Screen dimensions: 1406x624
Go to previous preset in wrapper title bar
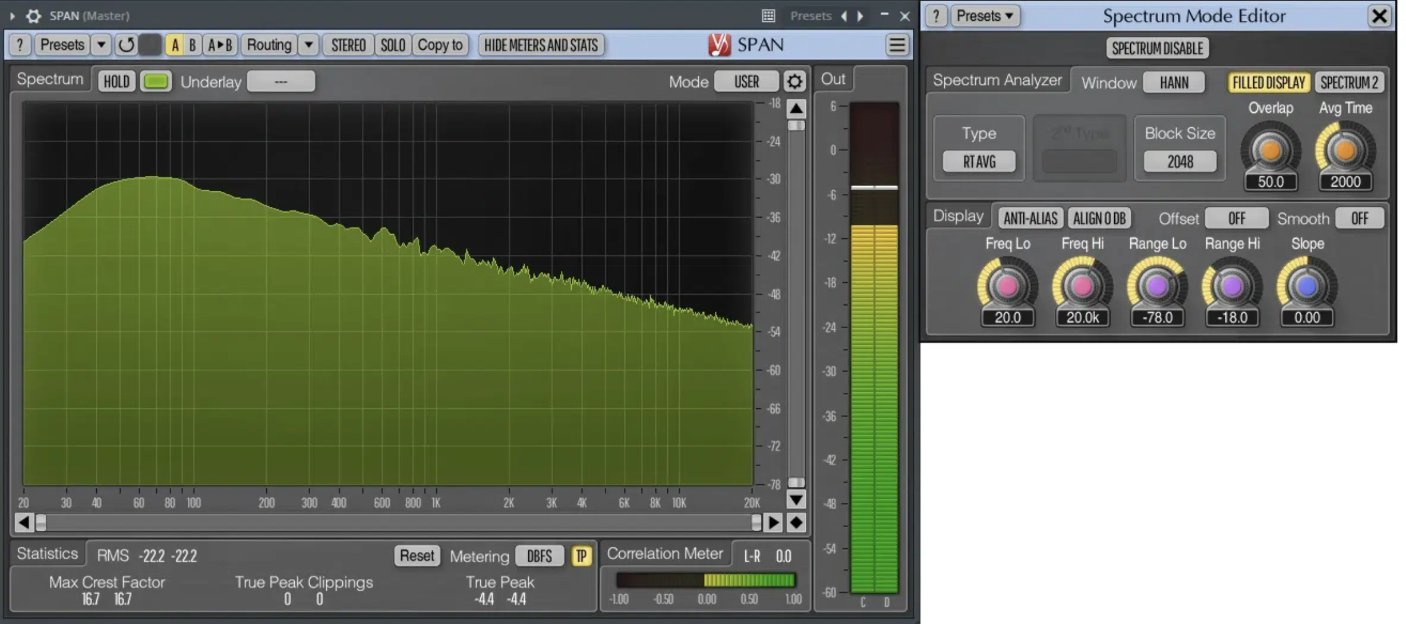tap(844, 16)
